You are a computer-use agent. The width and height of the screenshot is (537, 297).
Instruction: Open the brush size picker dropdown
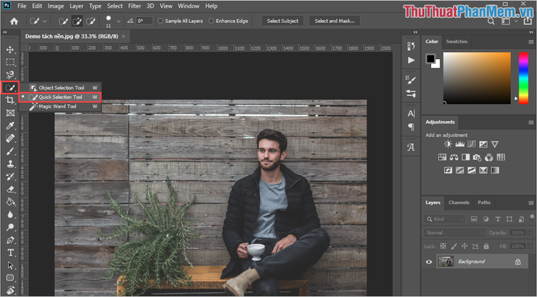(118, 21)
